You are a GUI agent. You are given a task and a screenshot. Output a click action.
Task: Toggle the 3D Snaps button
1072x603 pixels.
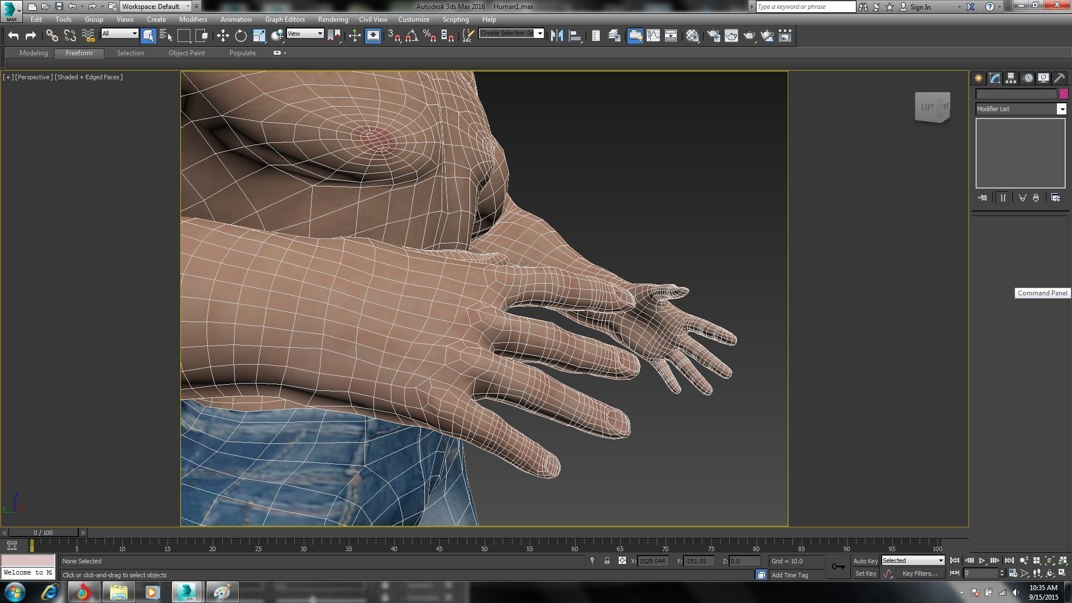click(394, 36)
